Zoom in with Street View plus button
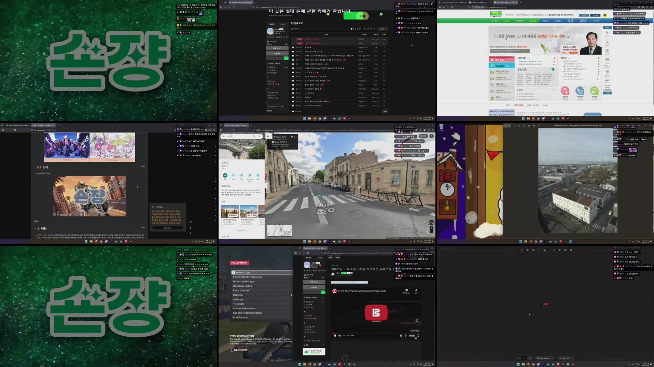 point(431,228)
